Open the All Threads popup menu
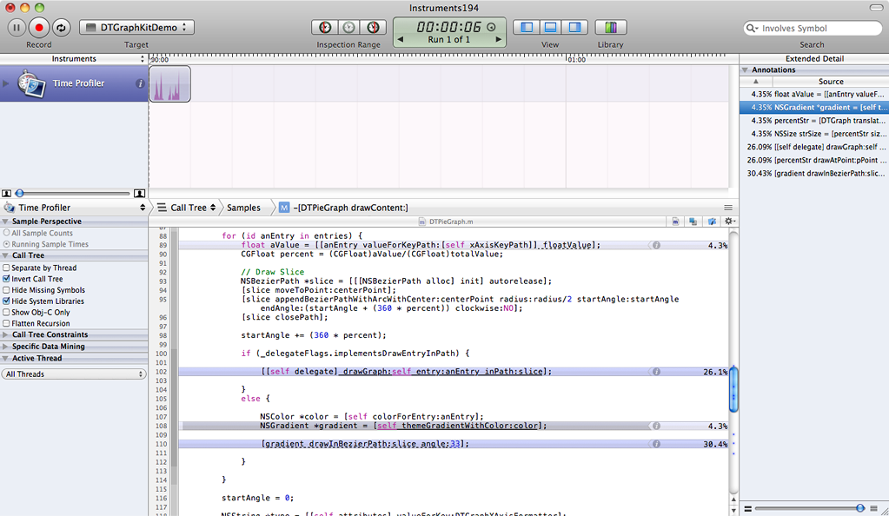889x516 pixels. pyautogui.click(x=74, y=374)
